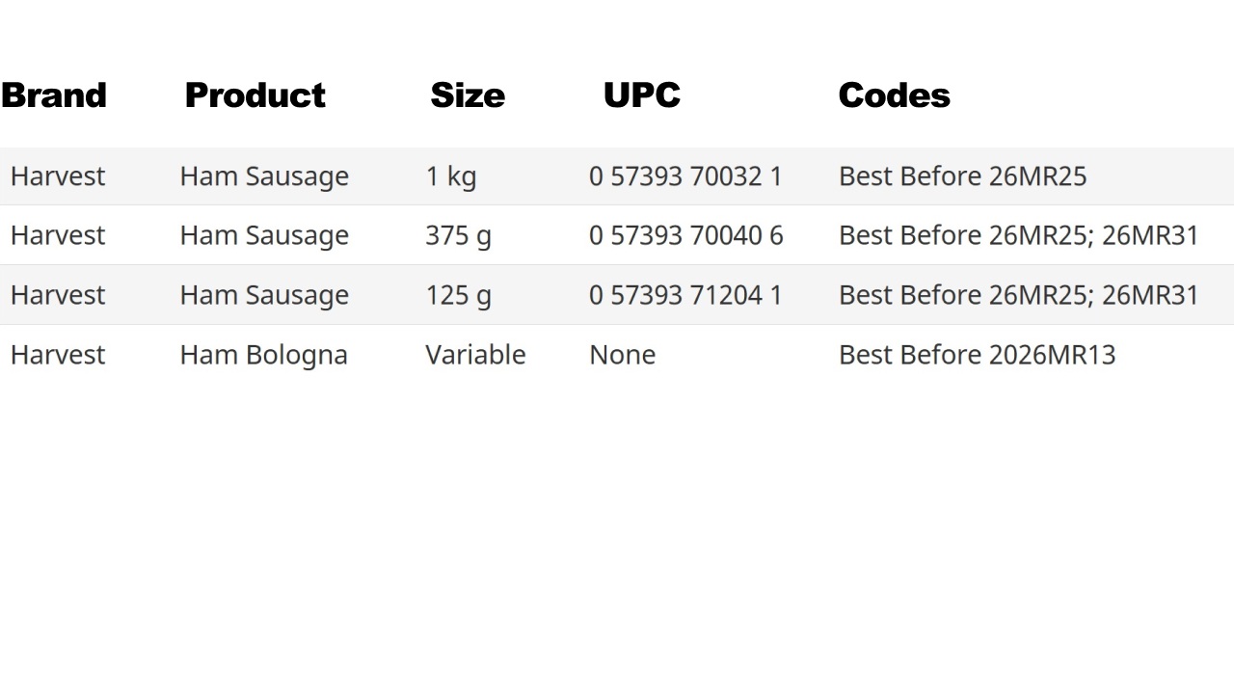Click Harvest brand in Ham Bologna row
Viewport: 1234px width, 699px height.
[58, 355]
